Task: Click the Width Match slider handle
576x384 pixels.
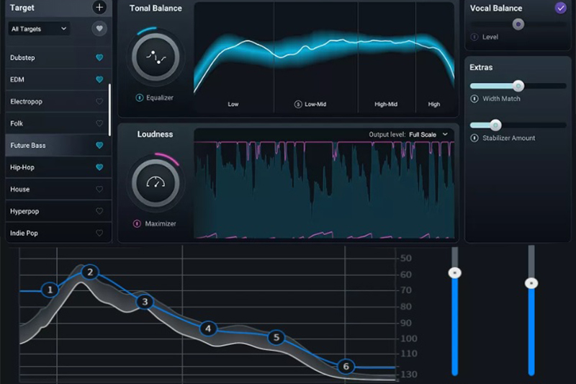Action: [x=518, y=86]
